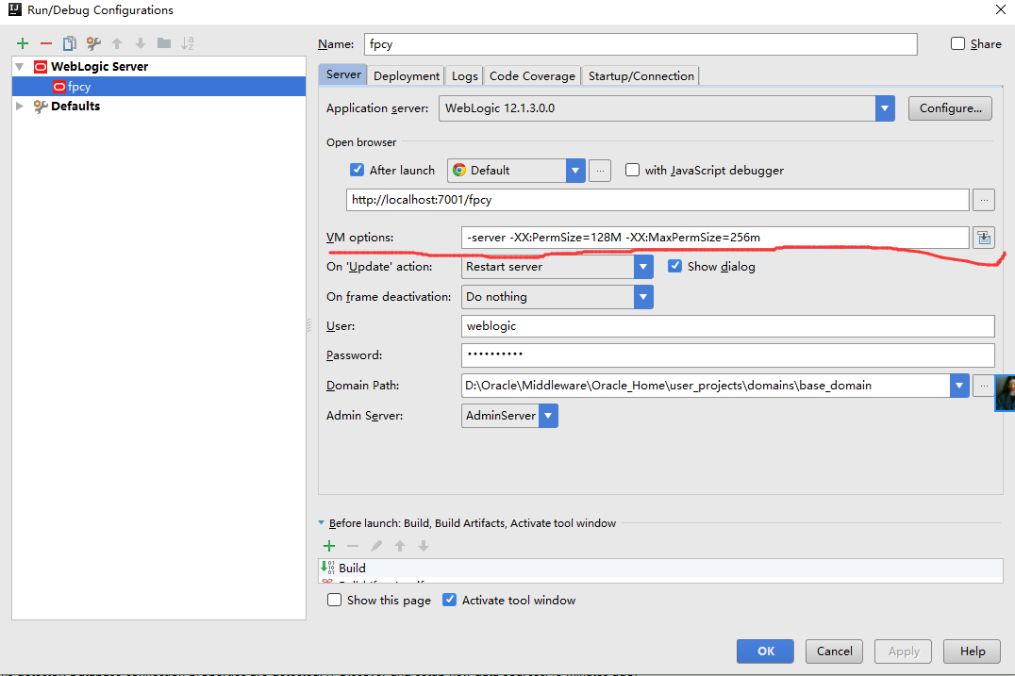Click the IntelliJ icon in title bar

tap(15, 9)
